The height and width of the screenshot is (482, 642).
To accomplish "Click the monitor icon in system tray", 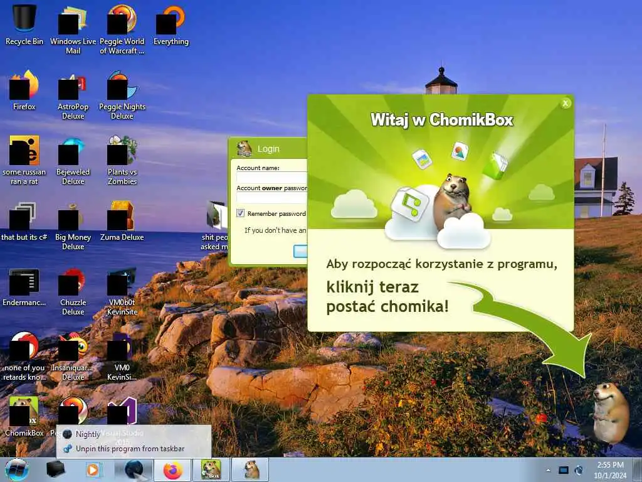I will pos(564,470).
